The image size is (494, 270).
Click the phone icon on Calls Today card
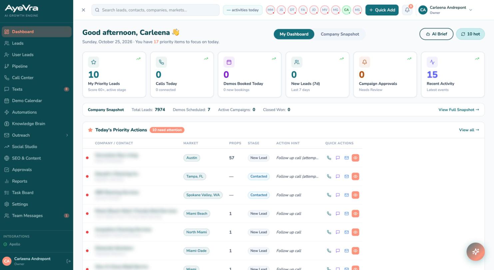[x=161, y=62]
